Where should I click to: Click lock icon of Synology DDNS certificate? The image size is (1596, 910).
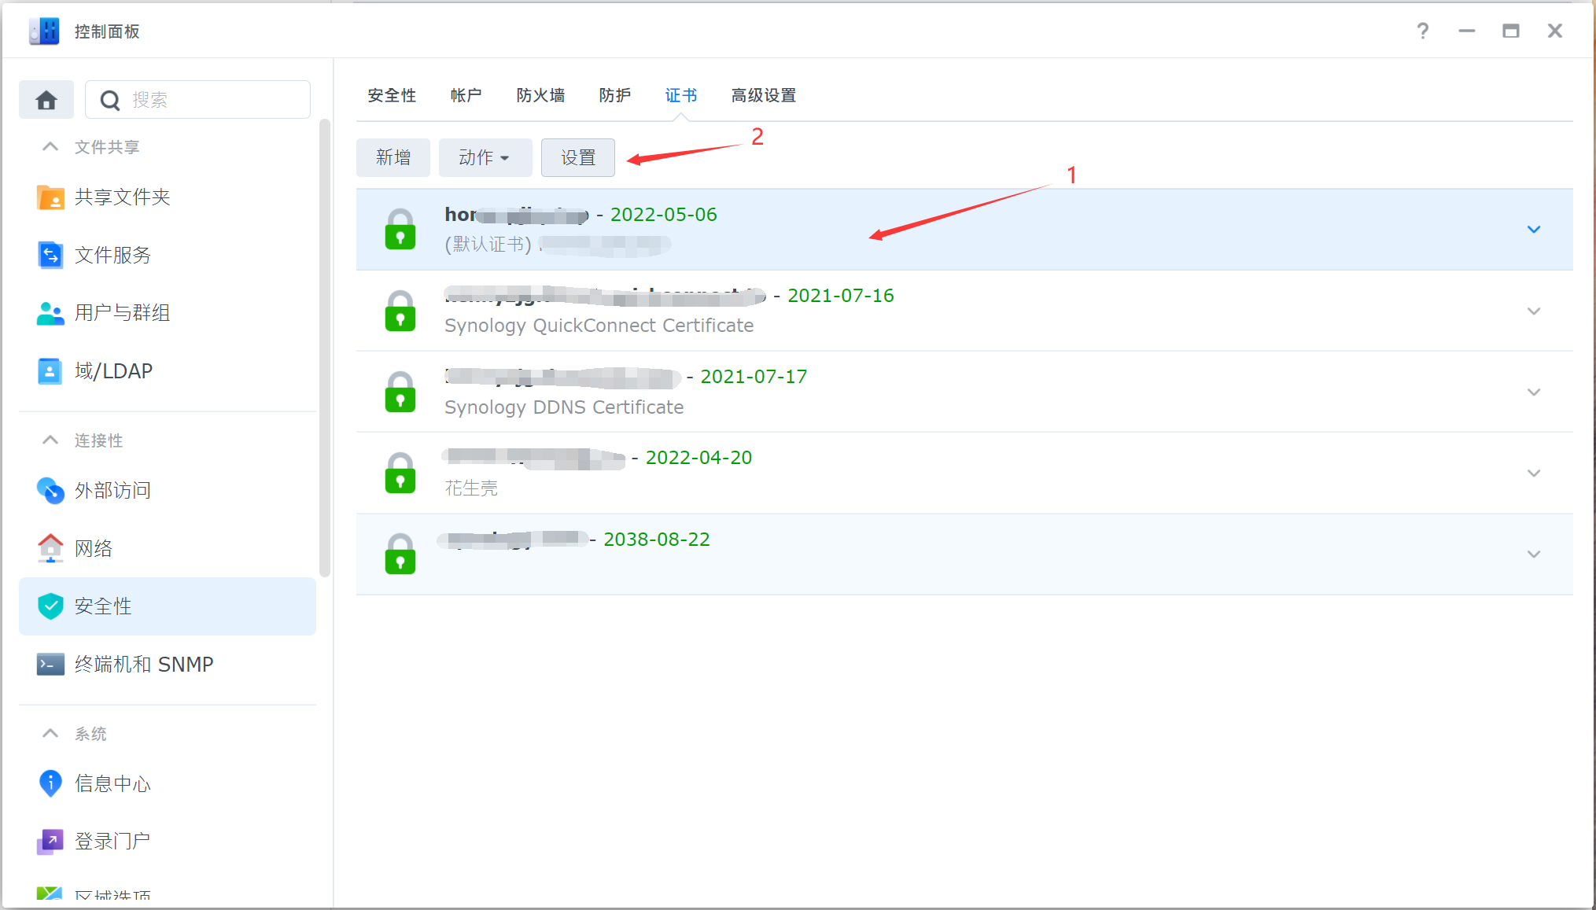pyautogui.click(x=400, y=392)
